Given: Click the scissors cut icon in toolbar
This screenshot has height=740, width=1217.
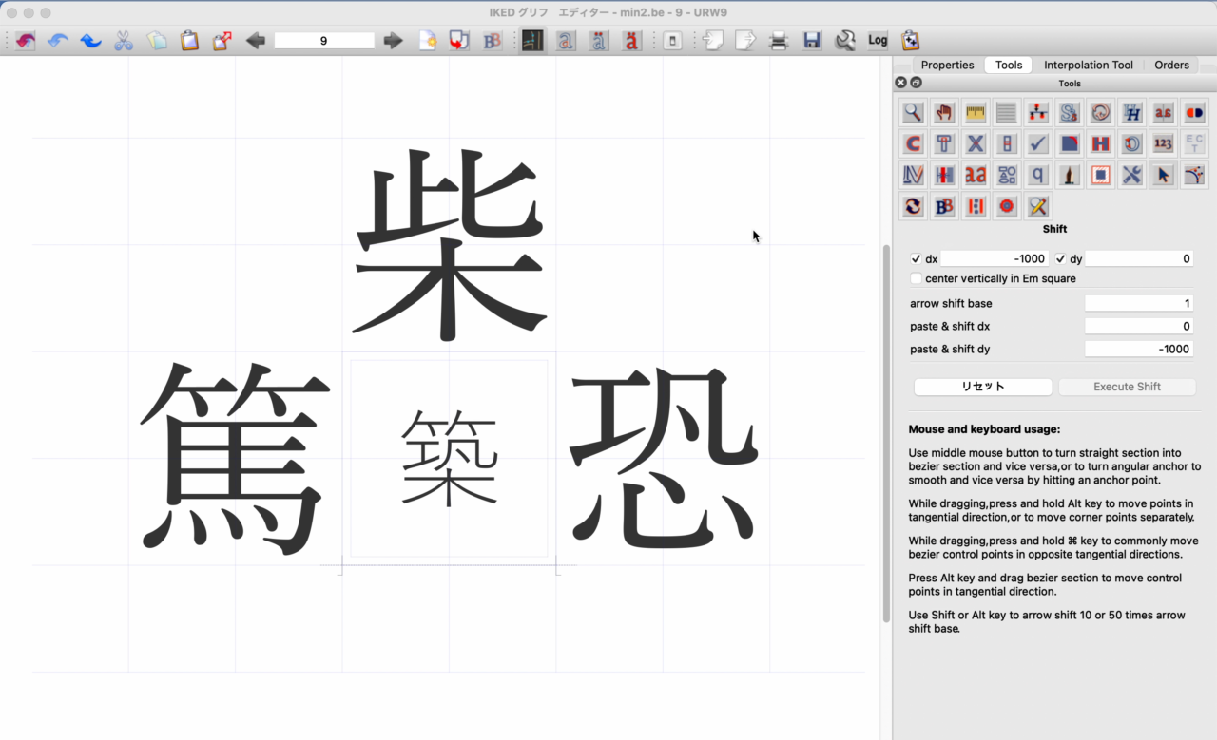Looking at the screenshot, I should click(x=124, y=41).
